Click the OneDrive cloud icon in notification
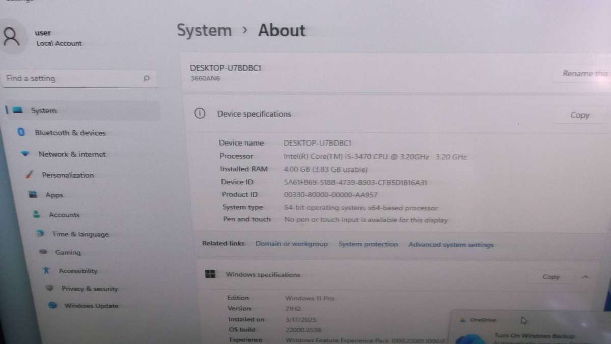 tap(463, 320)
